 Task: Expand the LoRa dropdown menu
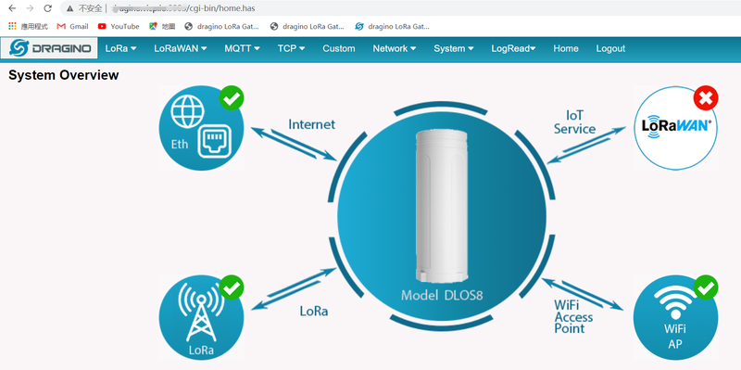[121, 48]
